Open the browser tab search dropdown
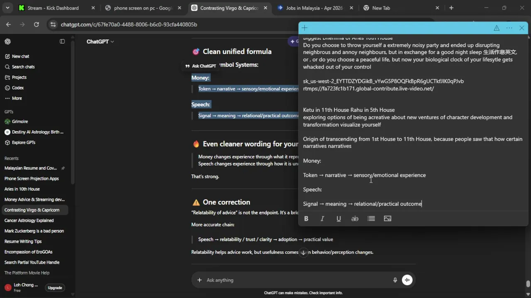This screenshot has width=531, height=298. coord(7,8)
